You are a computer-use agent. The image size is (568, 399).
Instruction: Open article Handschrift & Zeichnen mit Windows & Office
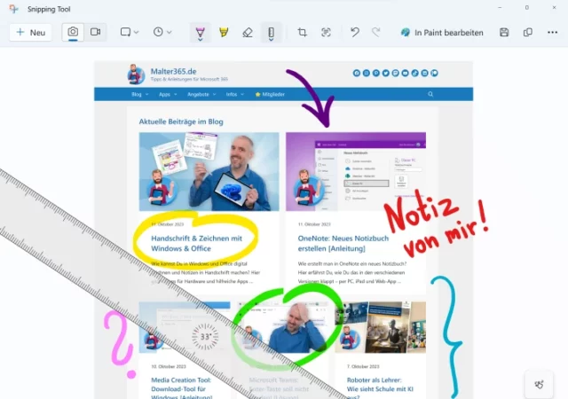click(197, 243)
